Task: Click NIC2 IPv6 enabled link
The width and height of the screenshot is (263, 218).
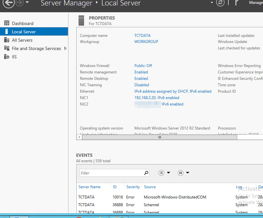Action: (x=173, y=104)
